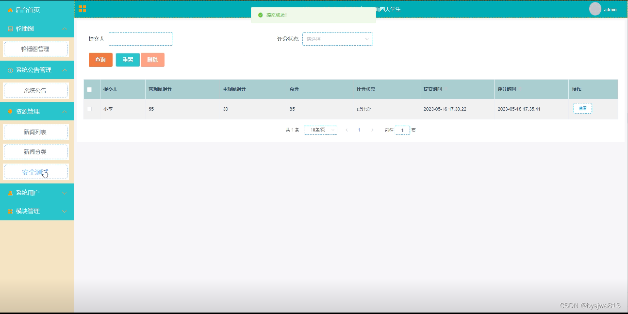Select page number 1 in pagination
Screen dimensions: 628x314
pyautogui.click(x=359, y=130)
